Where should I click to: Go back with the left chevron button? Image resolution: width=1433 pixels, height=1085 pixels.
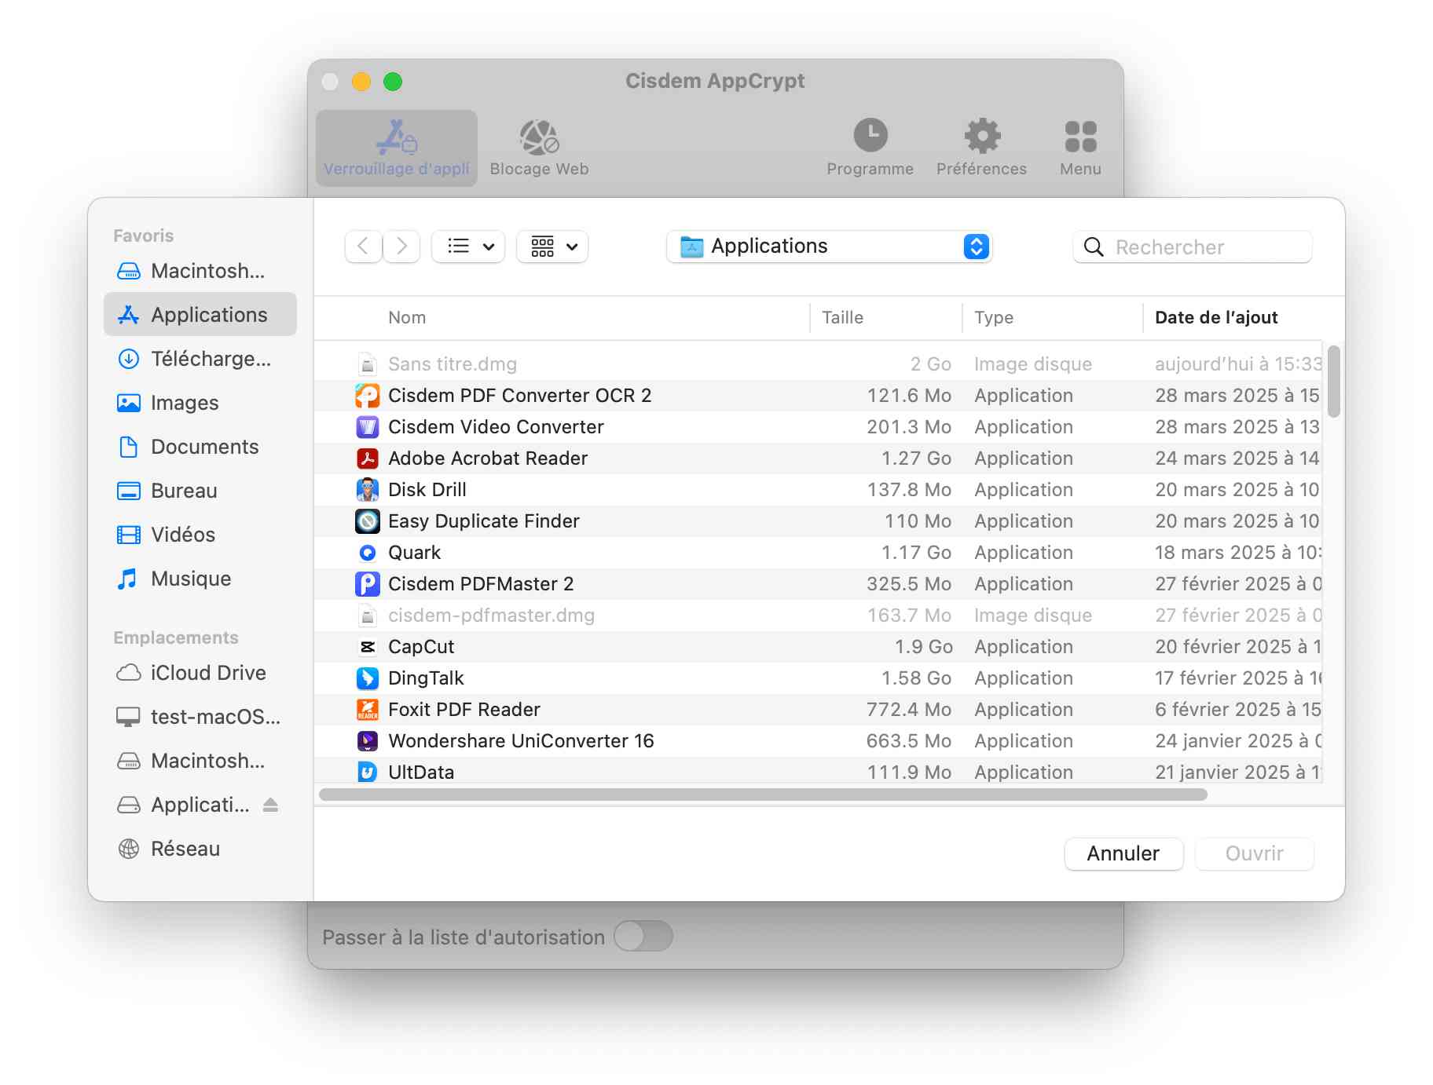(x=363, y=247)
